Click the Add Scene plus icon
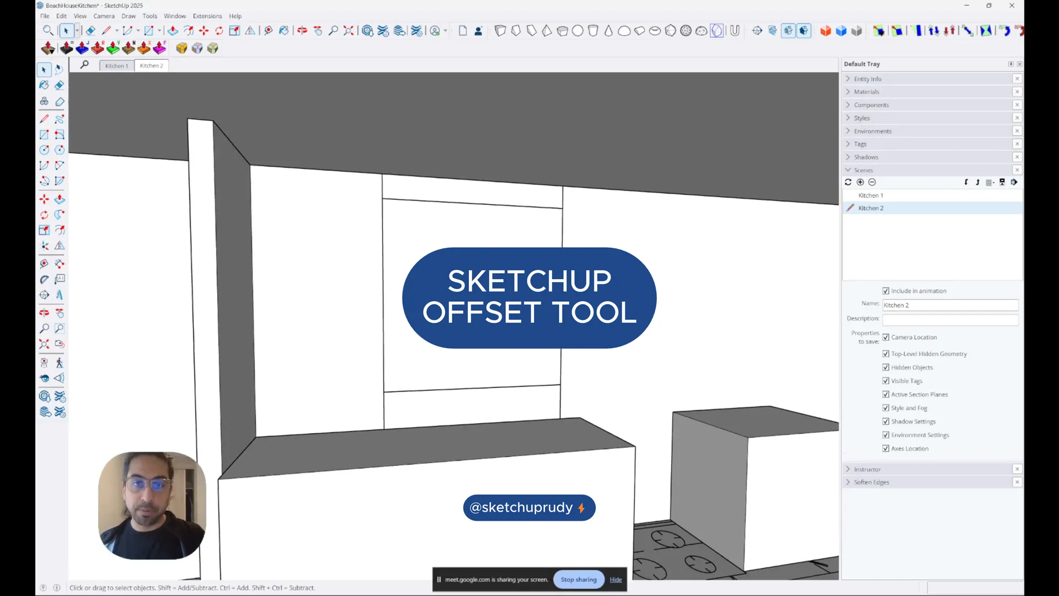1059x596 pixels. click(x=860, y=182)
